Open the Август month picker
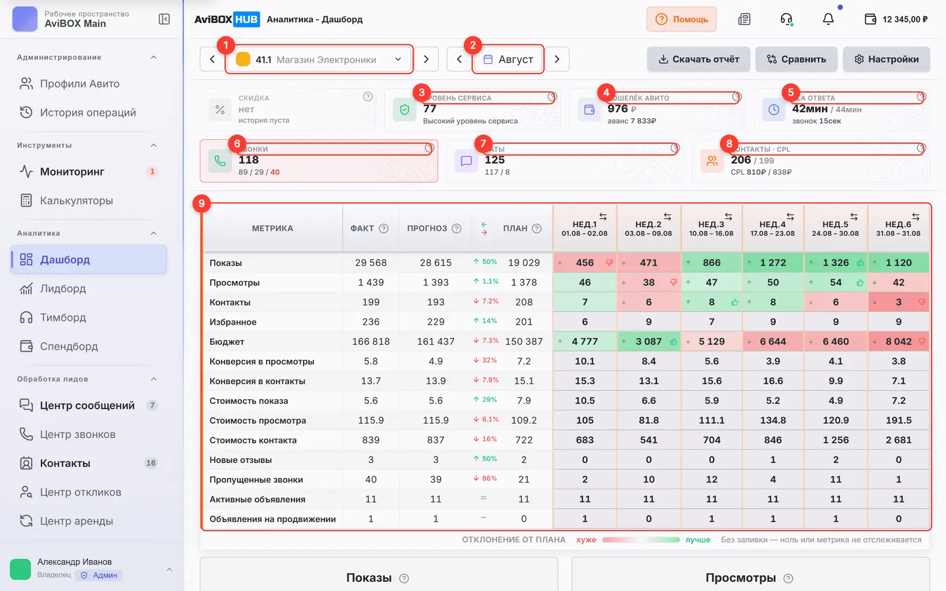Image resolution: width=946 pixels, height=591 pixels. 508,59
